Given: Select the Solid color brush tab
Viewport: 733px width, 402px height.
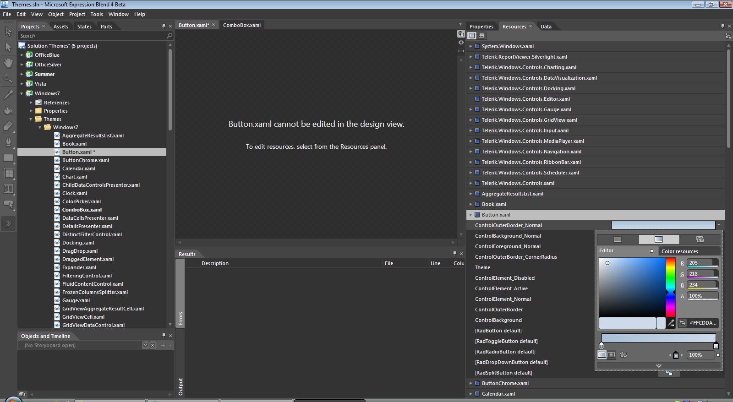Looking at the screenshot, I should click(618, 239).
